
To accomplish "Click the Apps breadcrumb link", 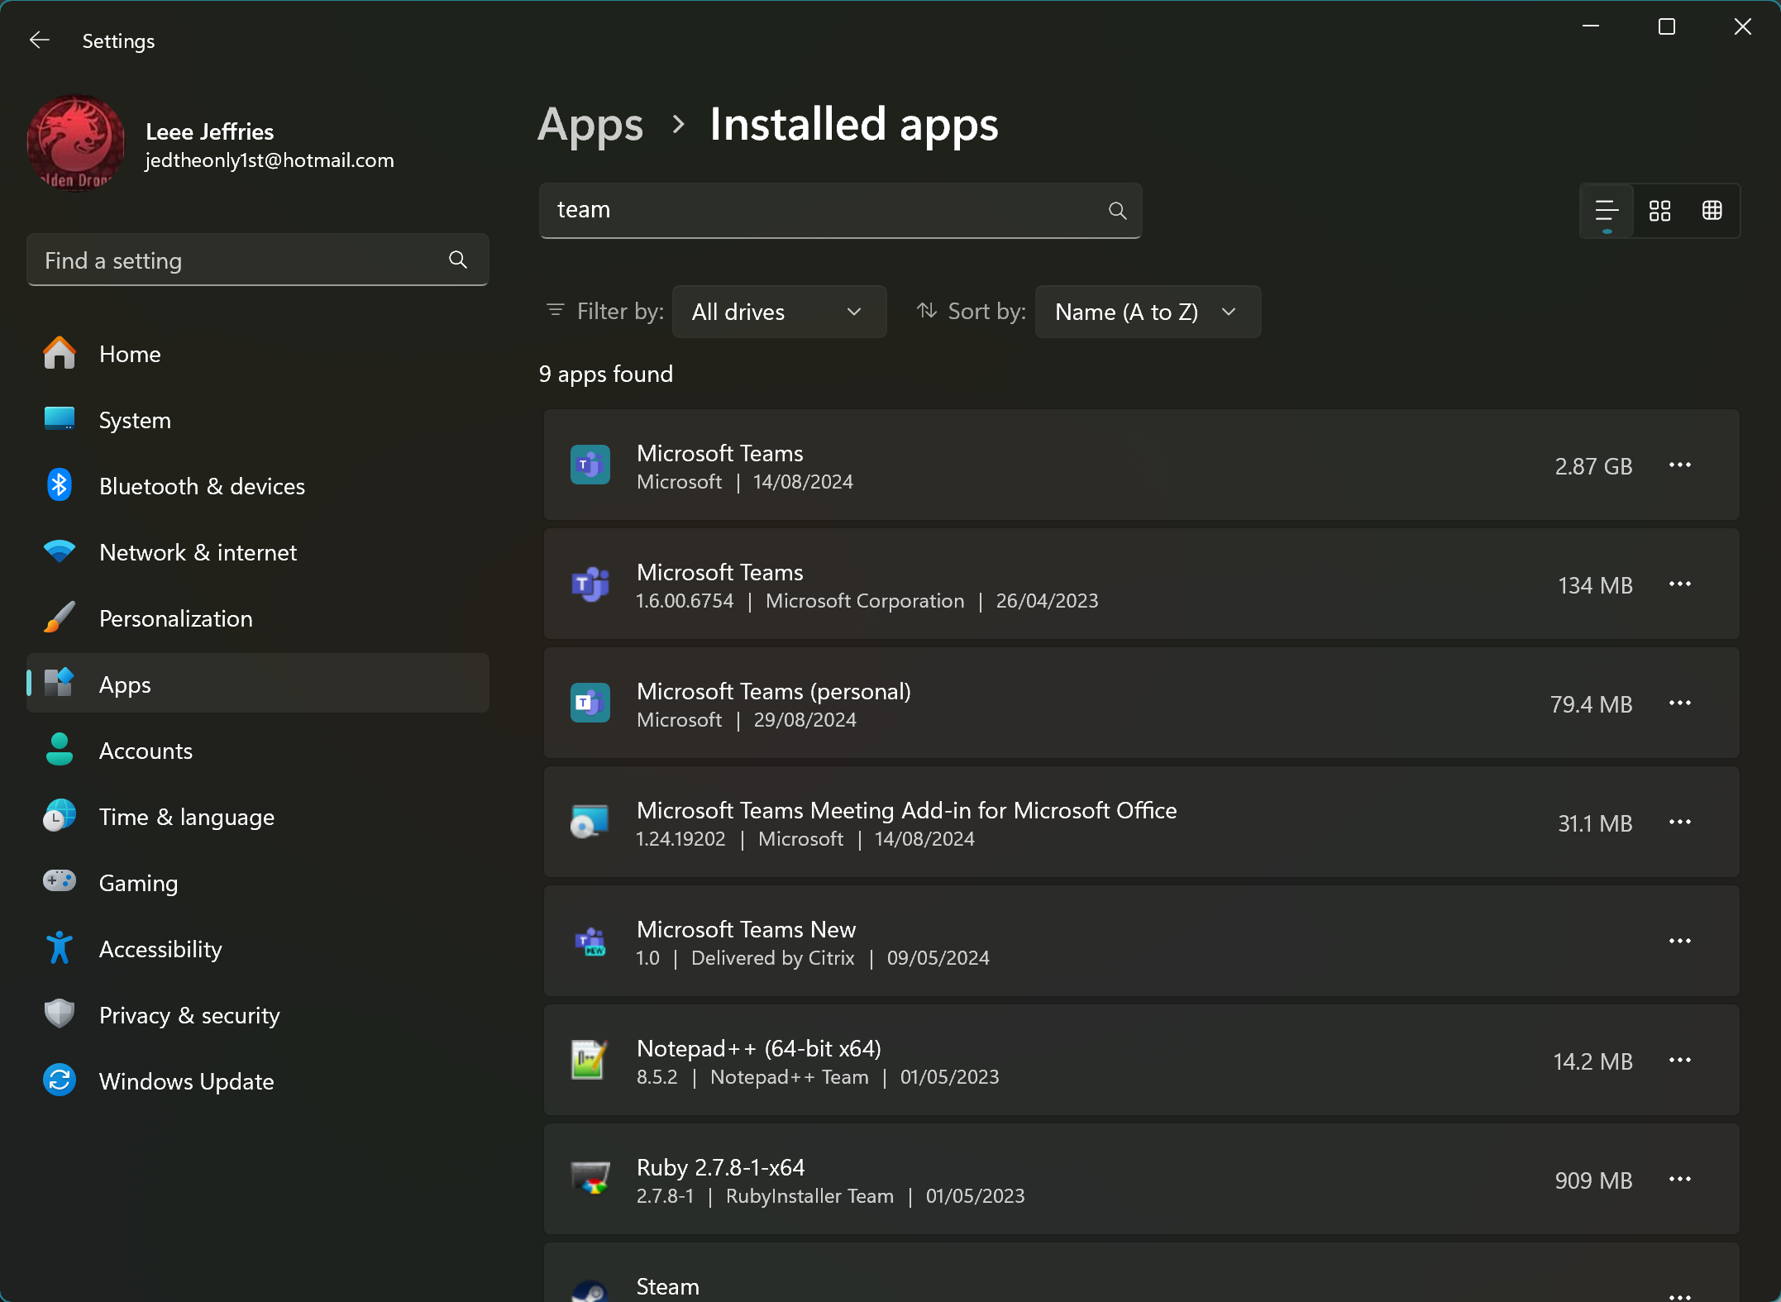I will point(590,125).
